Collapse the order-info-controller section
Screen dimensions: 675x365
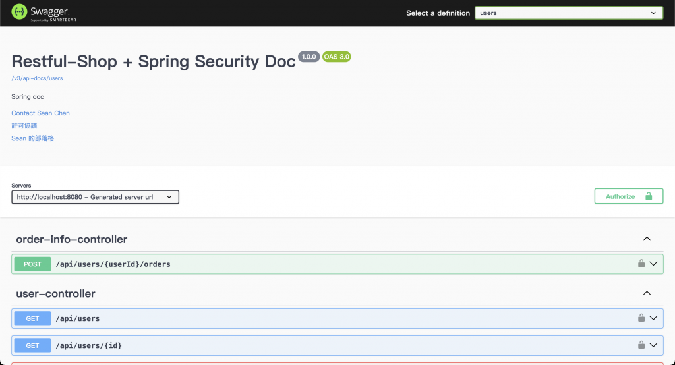pyautogui.click(x=647, y=239)
